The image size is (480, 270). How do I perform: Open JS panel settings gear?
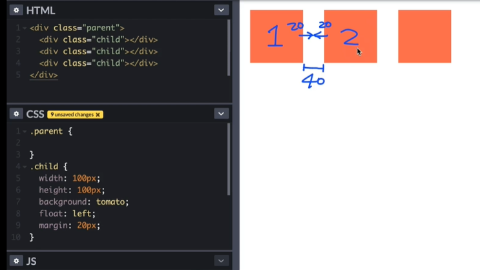point(16,261)
